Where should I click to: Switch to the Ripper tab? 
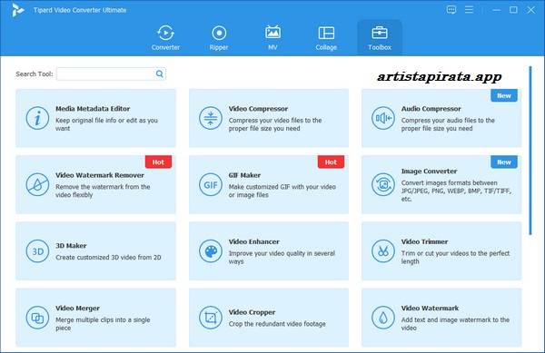pyautogui.click(x=219, y=37)
